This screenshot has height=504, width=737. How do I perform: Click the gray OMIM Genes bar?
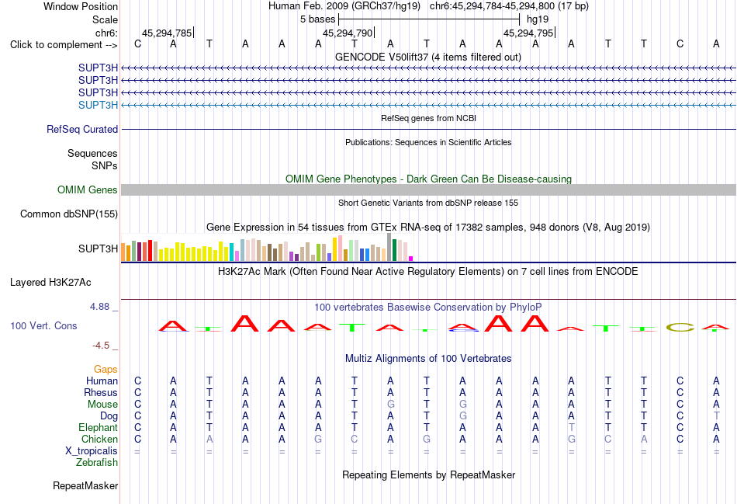(x=428, y=189)
